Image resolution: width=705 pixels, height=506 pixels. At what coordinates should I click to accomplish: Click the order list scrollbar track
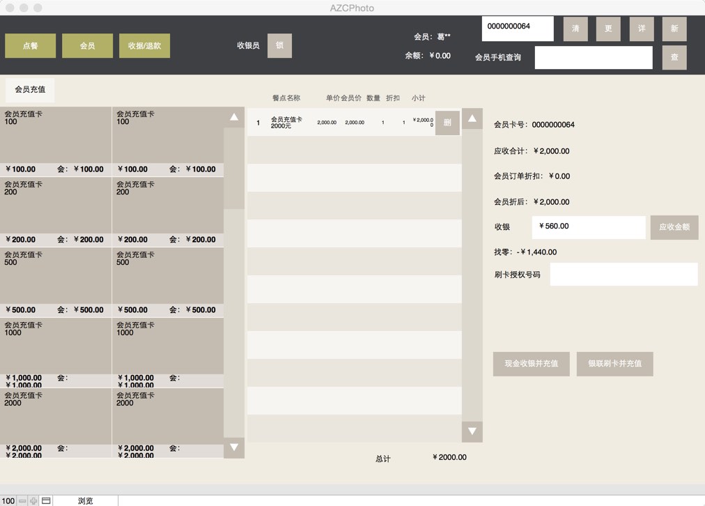pos(472,275)
